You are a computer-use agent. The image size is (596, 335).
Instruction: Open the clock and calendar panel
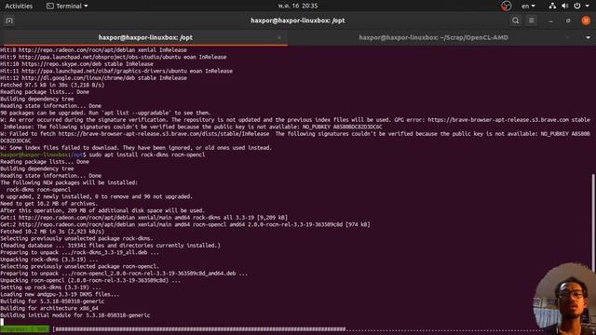tap(298, 7)
